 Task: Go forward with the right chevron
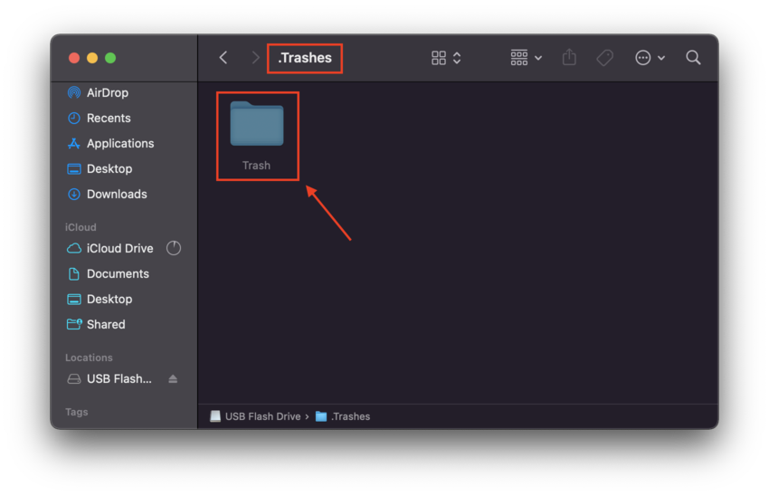tap(255, 58)
